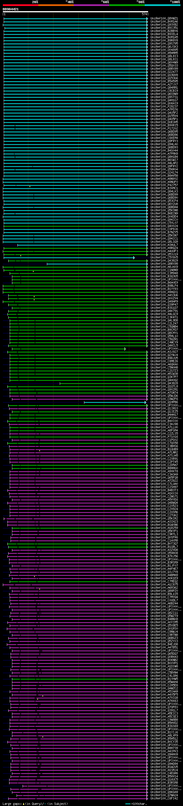Select hit label UniRef100_A4FHE7
The width and height of the screenshot is (183, 806).
click(x=164, y=569)
